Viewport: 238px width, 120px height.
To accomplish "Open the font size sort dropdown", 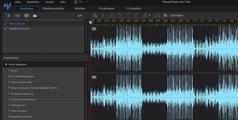I will (x=80, y=16).
